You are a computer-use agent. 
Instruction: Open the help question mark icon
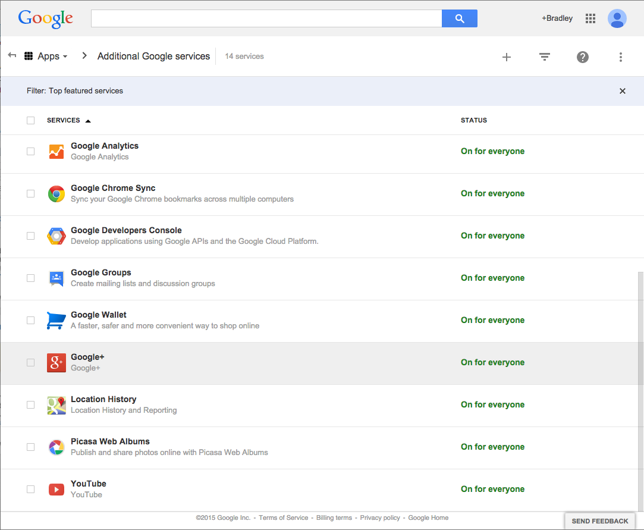[583, 57]
